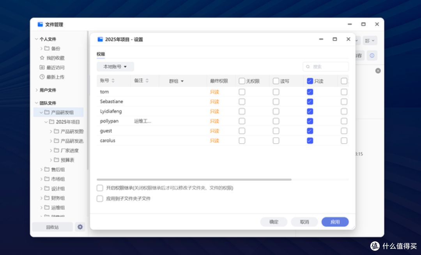Image resolution: width=421 pixels, height=255 pixels.
Task: Click the blue icon in the 文件管理 window title bar
Action: tap(40, 25)
